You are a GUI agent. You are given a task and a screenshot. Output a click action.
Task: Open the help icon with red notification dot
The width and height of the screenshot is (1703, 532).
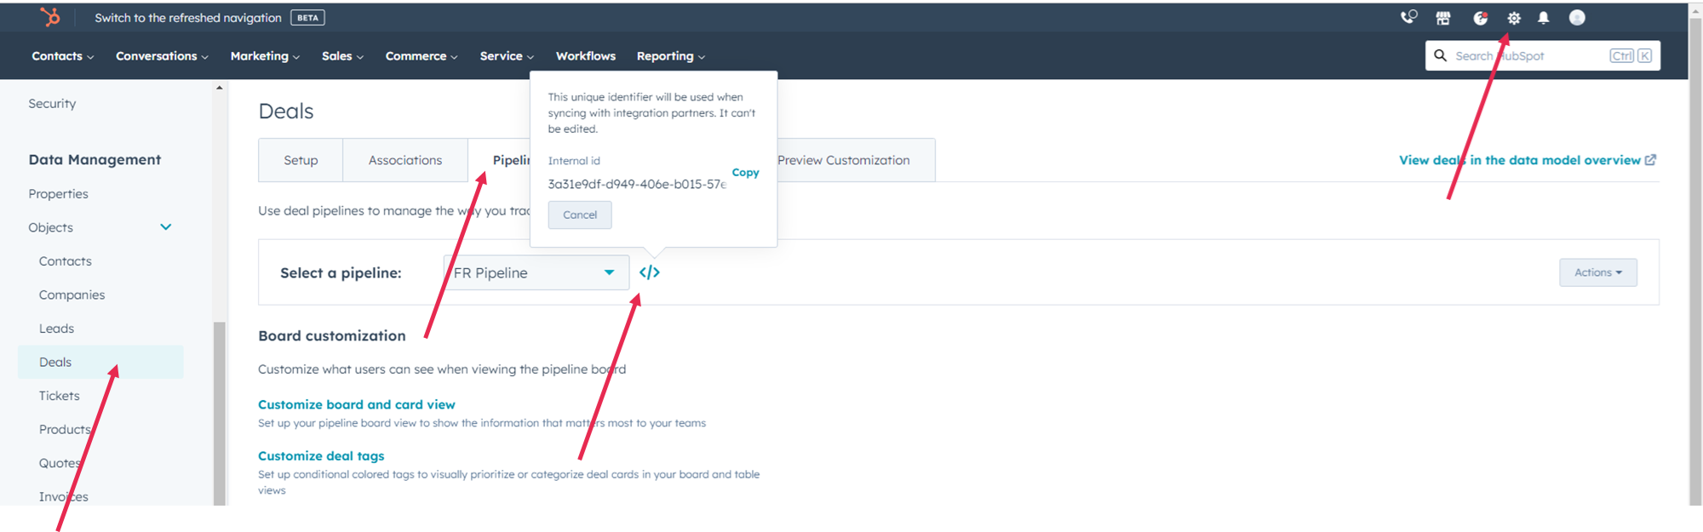click(x=1481, y=18)
